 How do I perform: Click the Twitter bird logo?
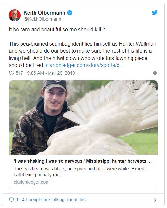coord(155,13)
